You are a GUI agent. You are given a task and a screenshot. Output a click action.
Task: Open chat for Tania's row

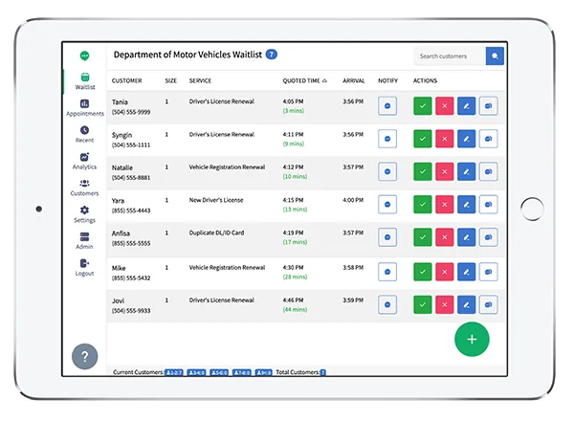point(488,106)
